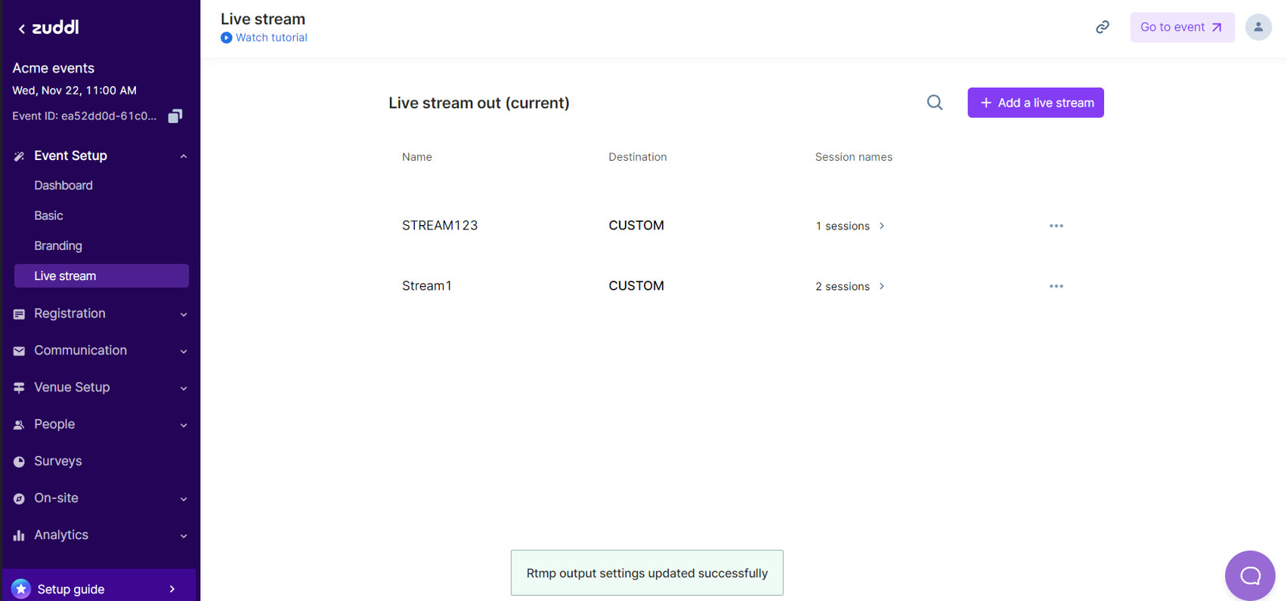Open the Basic menu item

pyautogui.click(x=48, y=216)
